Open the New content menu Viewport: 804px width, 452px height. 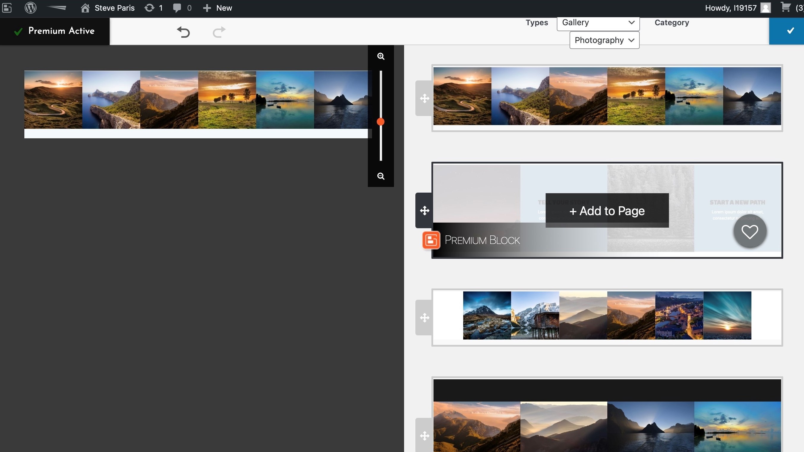coord(217,8)
